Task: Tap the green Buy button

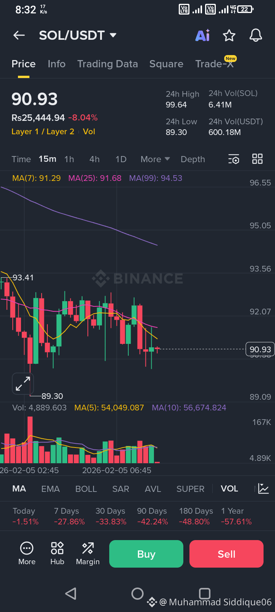Action: click(x=146, y=554)
